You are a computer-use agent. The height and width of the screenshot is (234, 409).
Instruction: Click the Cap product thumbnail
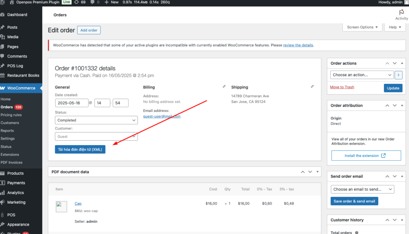click(61, 206)
